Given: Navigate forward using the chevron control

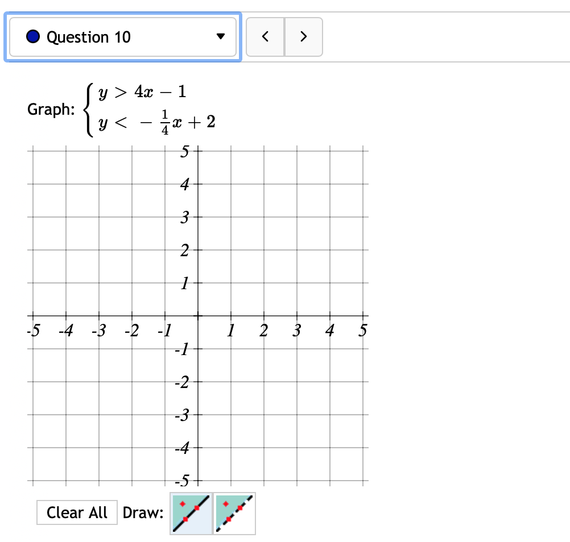Looking at the screenshot, I should pos(303,36).
